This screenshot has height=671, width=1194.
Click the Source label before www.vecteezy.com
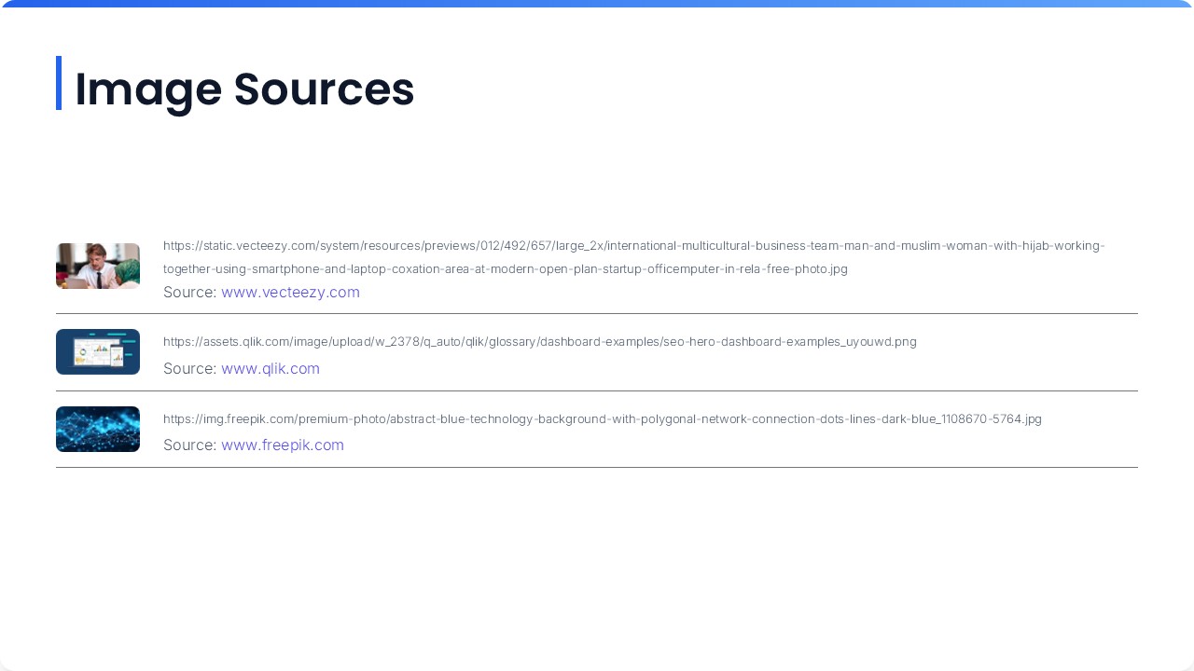[189, 292]
